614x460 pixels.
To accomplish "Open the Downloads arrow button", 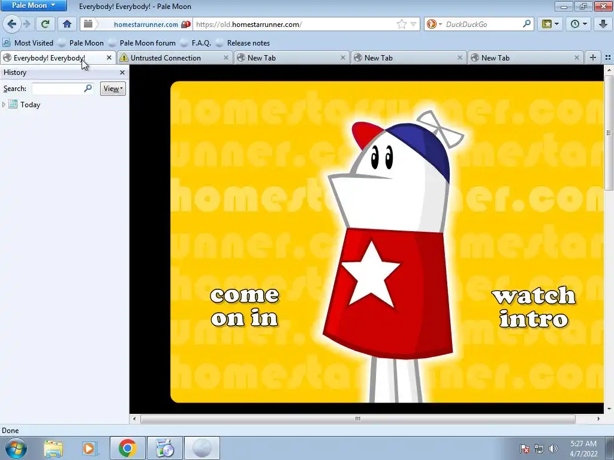I will pyautogui.click(x=603, y=24).
